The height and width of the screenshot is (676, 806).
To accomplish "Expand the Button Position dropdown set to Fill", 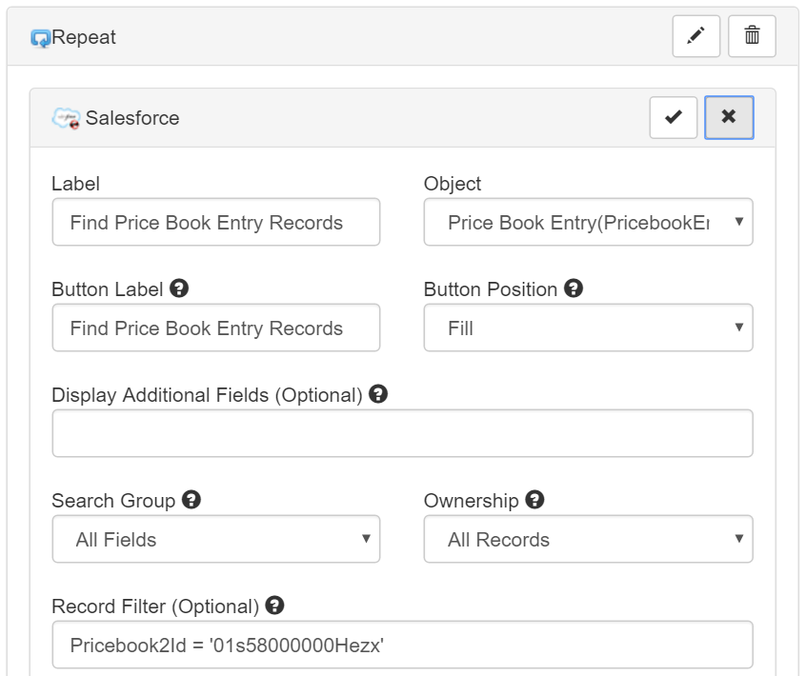I will click(588, 328).
